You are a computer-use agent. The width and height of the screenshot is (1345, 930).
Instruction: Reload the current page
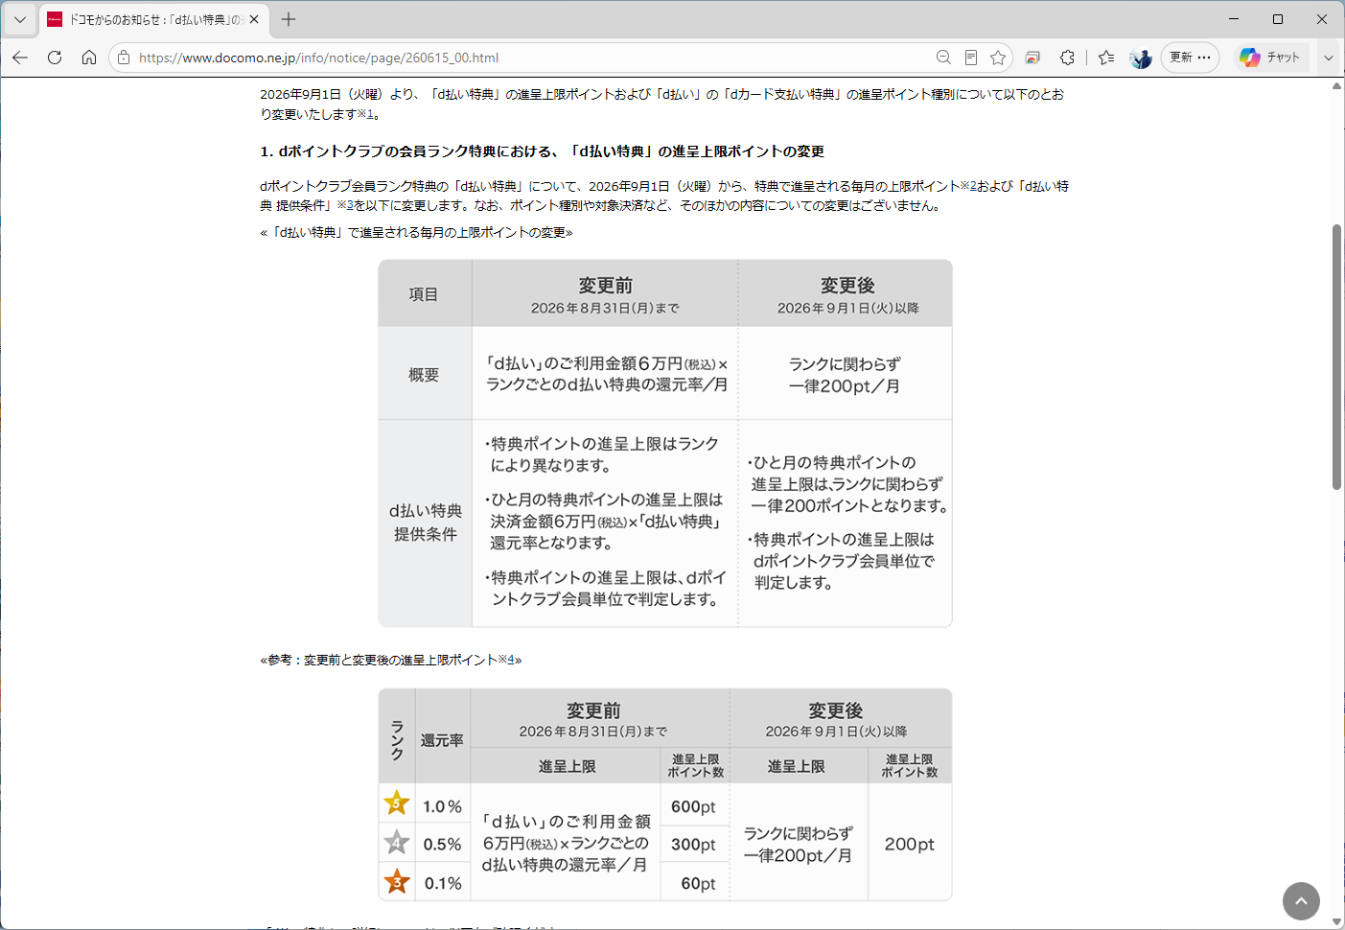click(55, 58)
